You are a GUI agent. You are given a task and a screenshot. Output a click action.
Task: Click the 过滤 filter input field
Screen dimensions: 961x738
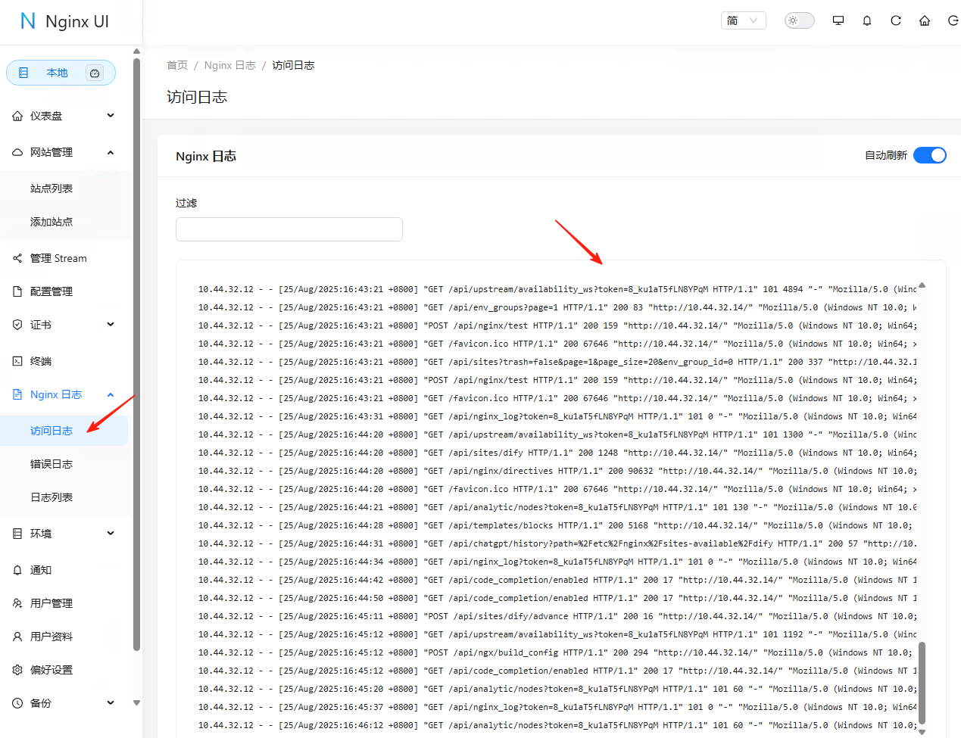[x=289, y=229]
